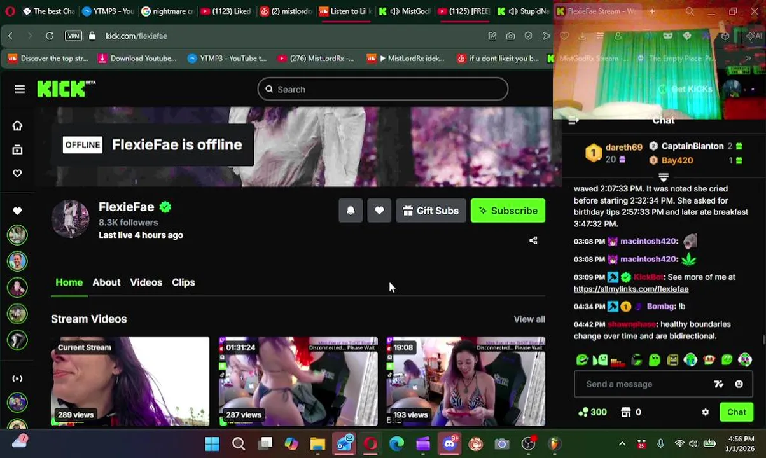Insert the first green laughing emote

(582, 360)
